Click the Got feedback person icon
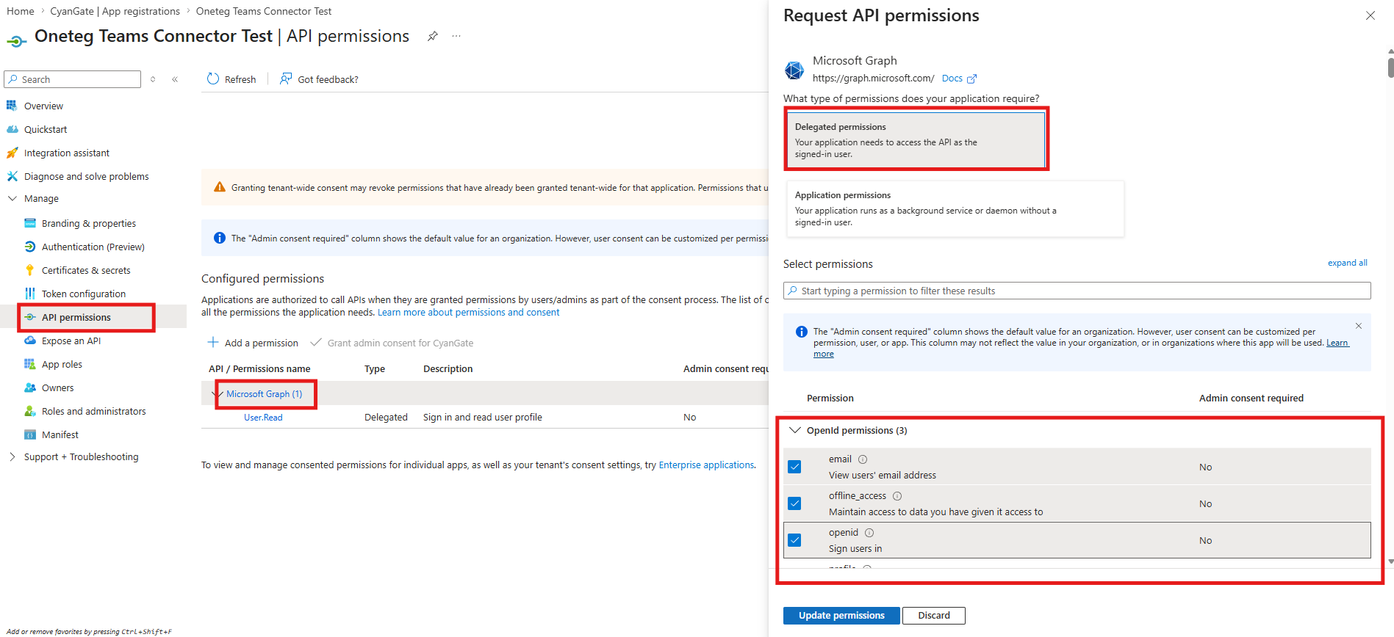 point(286,79)
